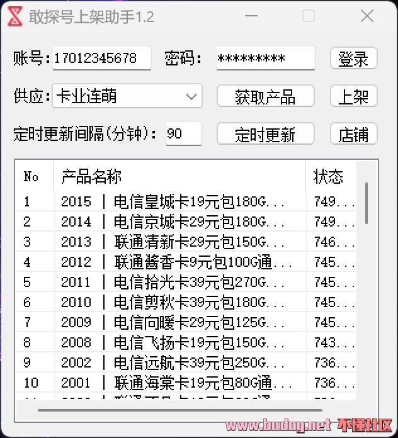Select row 2013 联通清新卡29元包150G
The width and height of the screenshot is (398, 438).
[x=186, y=242]
